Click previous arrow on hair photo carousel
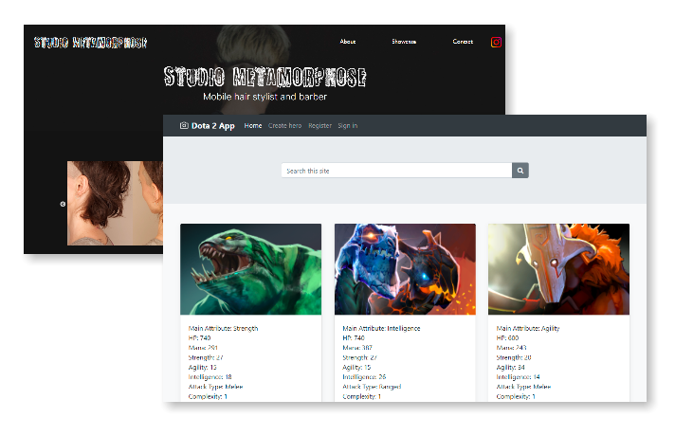This screenshot has width=675, height=436. tap(63, 204)
